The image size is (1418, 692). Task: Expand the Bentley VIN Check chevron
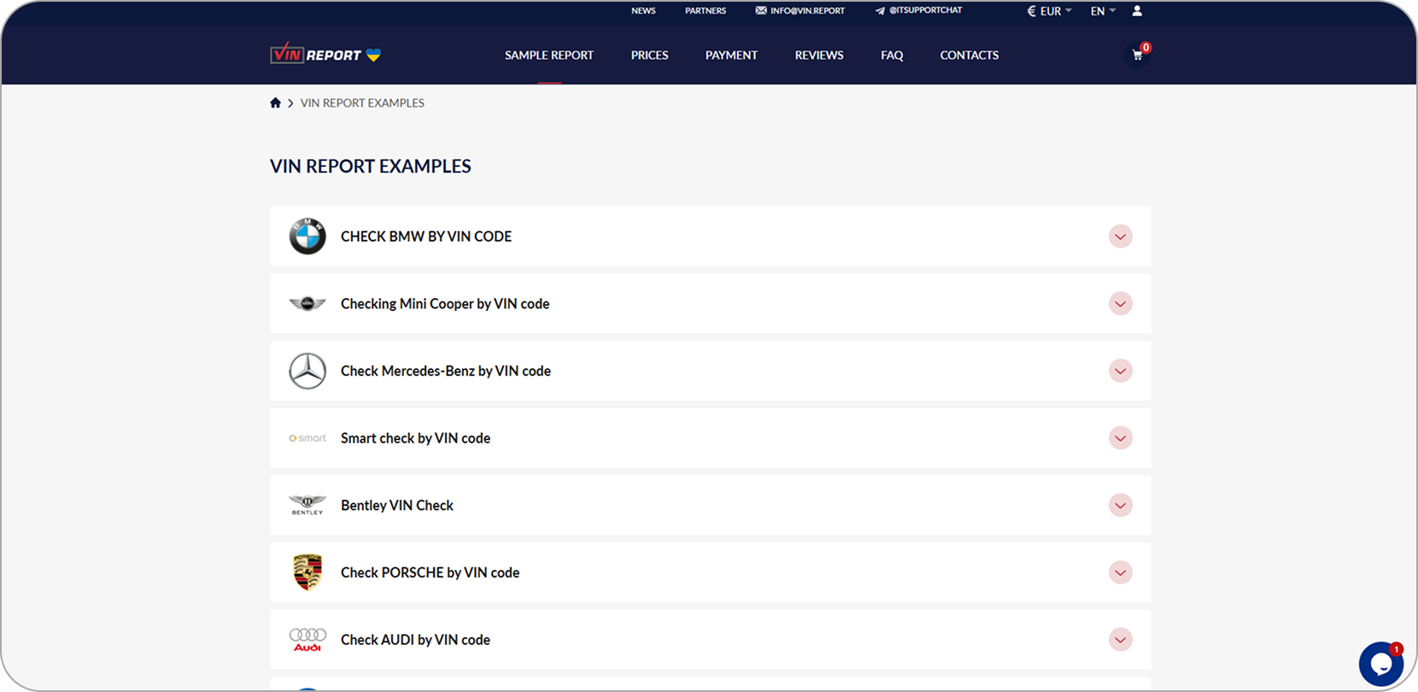click(1121, 505)
